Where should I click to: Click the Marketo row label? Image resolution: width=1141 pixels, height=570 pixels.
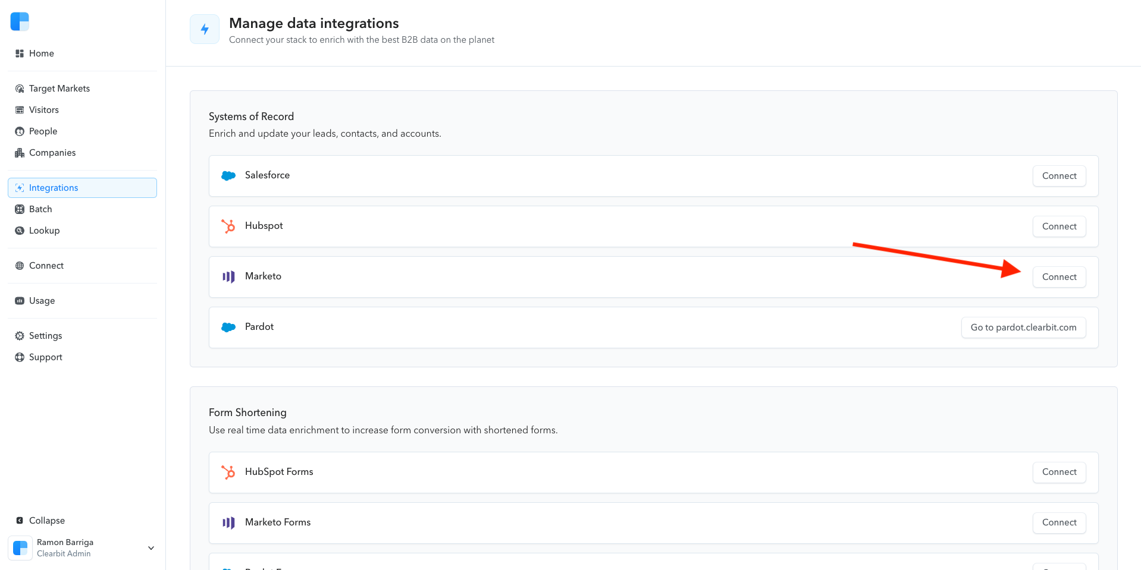pos(263,276)
